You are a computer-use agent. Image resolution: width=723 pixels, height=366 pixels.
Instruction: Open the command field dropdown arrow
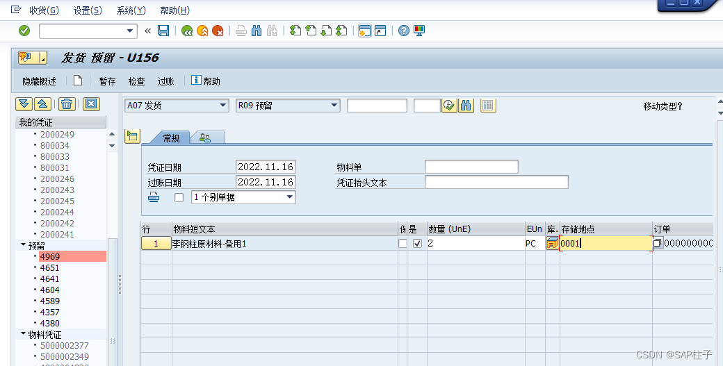tap(129, 31)
